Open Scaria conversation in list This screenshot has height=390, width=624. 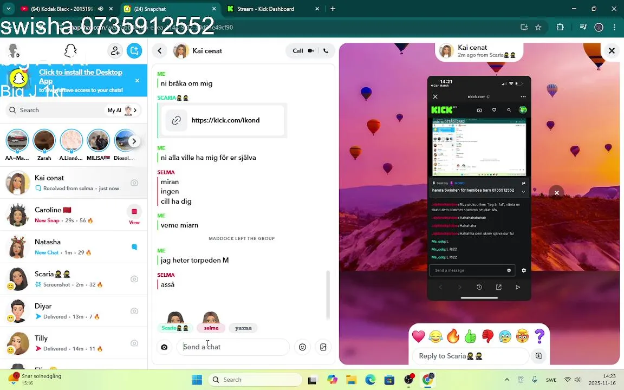coord(74,279)
